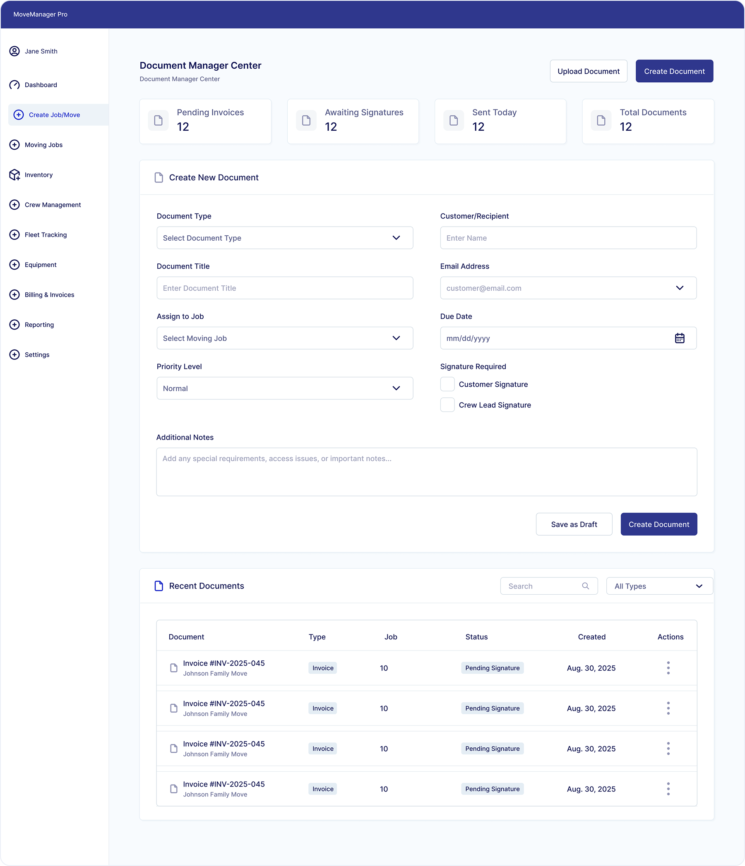Image resolution: width=745 pixels, height=866 pixels.
Task: Click the Dashboard gauge icon
Action: tap(14, 85)
